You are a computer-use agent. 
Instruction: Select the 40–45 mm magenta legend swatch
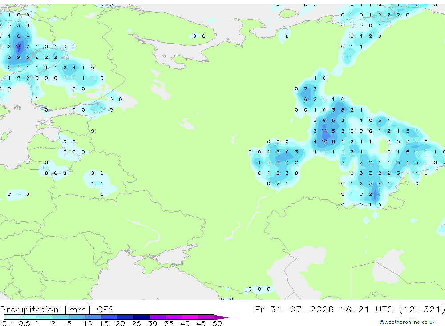point(190,317)
